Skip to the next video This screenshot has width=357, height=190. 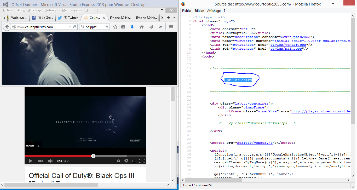(x=41, y=161)
